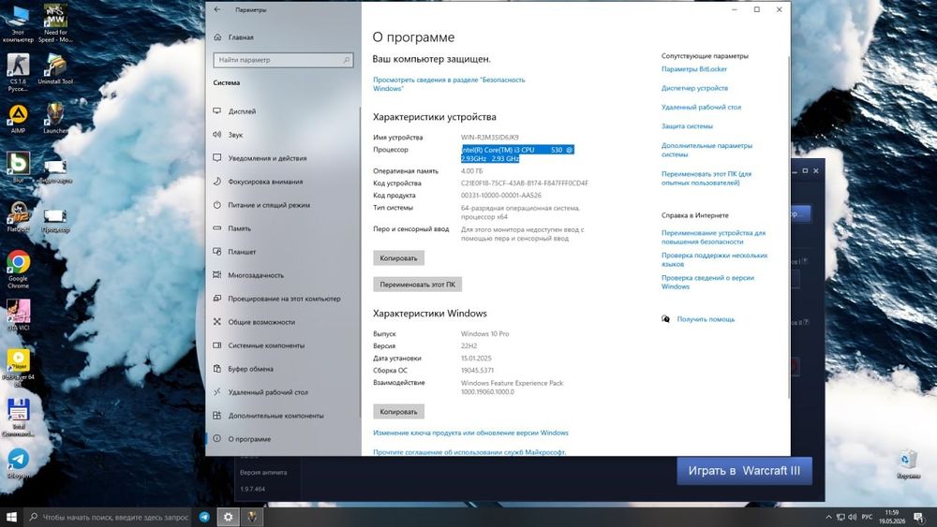Open the notification center icon
This screenshot has height=527, width=937.
[919, 517]
